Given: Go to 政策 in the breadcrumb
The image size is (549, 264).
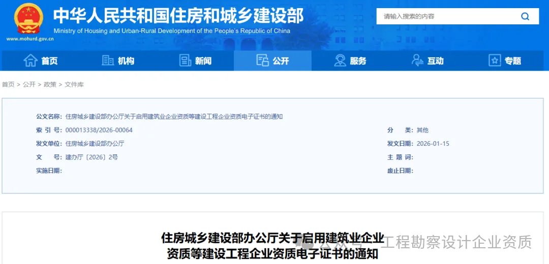Looking at the screenshot, I should [50, 85].
